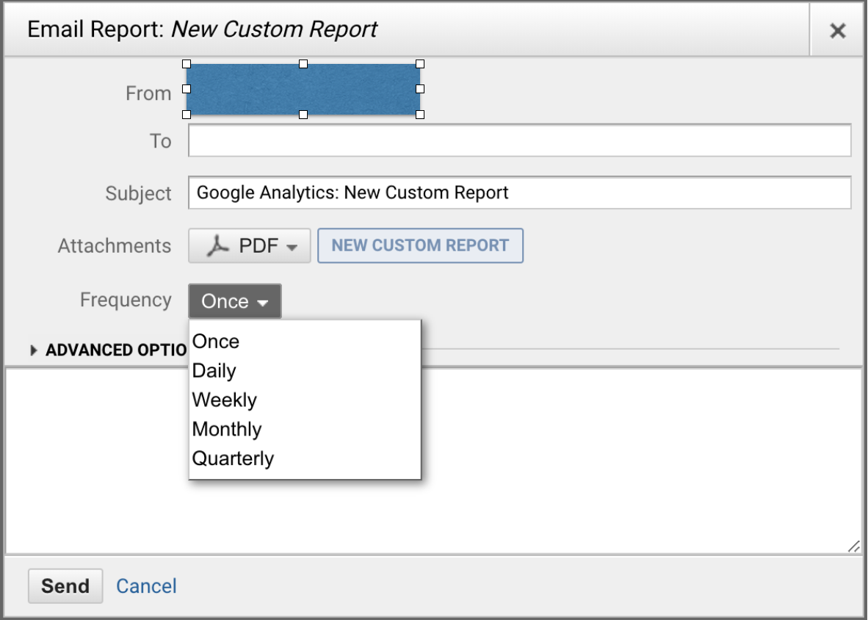The width and height of the screenshot is (868, 620).
Task: Choose Once from the frequency list
Action: pyautogui.click(x=216, y=342)
